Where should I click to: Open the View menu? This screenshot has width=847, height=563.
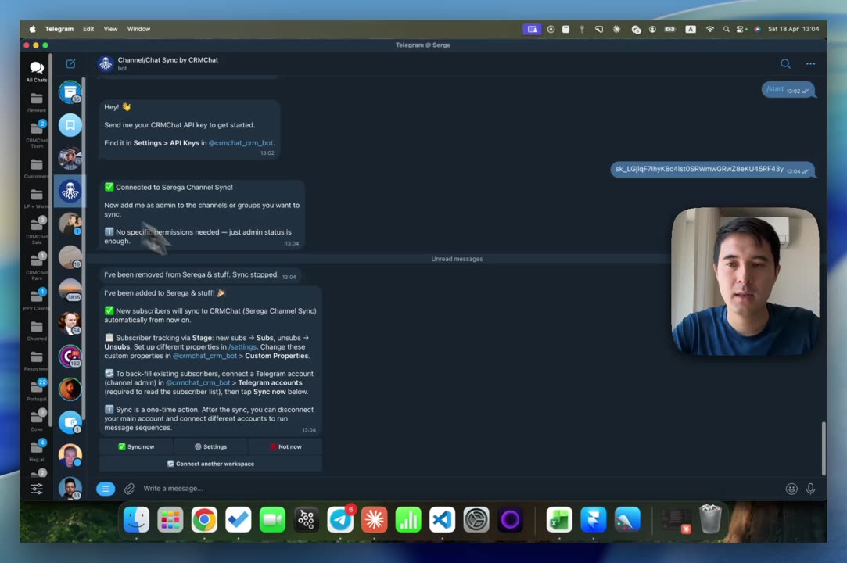click(x=110, y=29)
